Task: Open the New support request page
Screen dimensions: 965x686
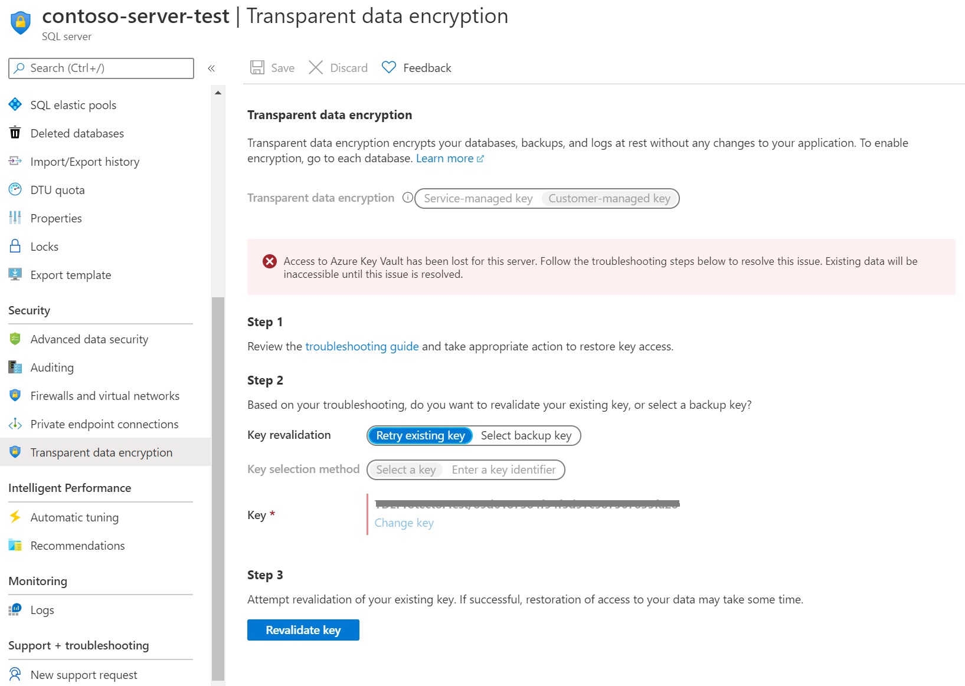Action: (83, 674)
